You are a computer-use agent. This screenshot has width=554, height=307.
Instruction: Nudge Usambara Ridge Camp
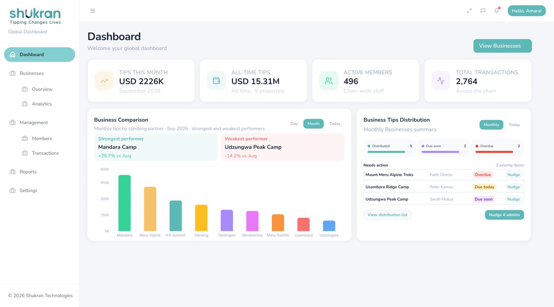514,187
